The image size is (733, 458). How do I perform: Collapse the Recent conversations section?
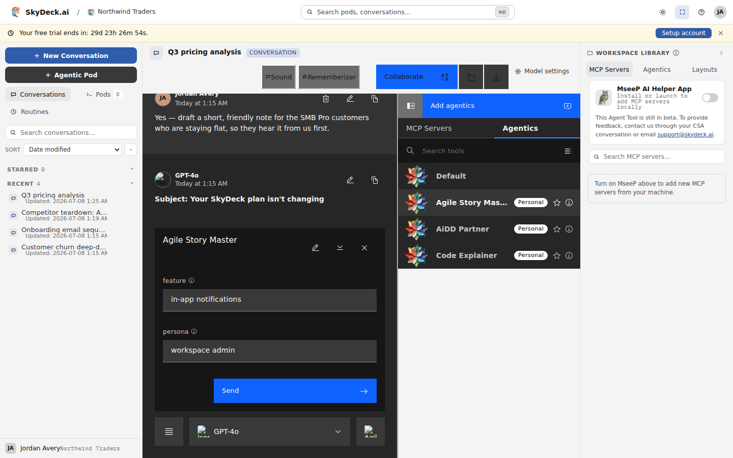[x=132, y=183]
